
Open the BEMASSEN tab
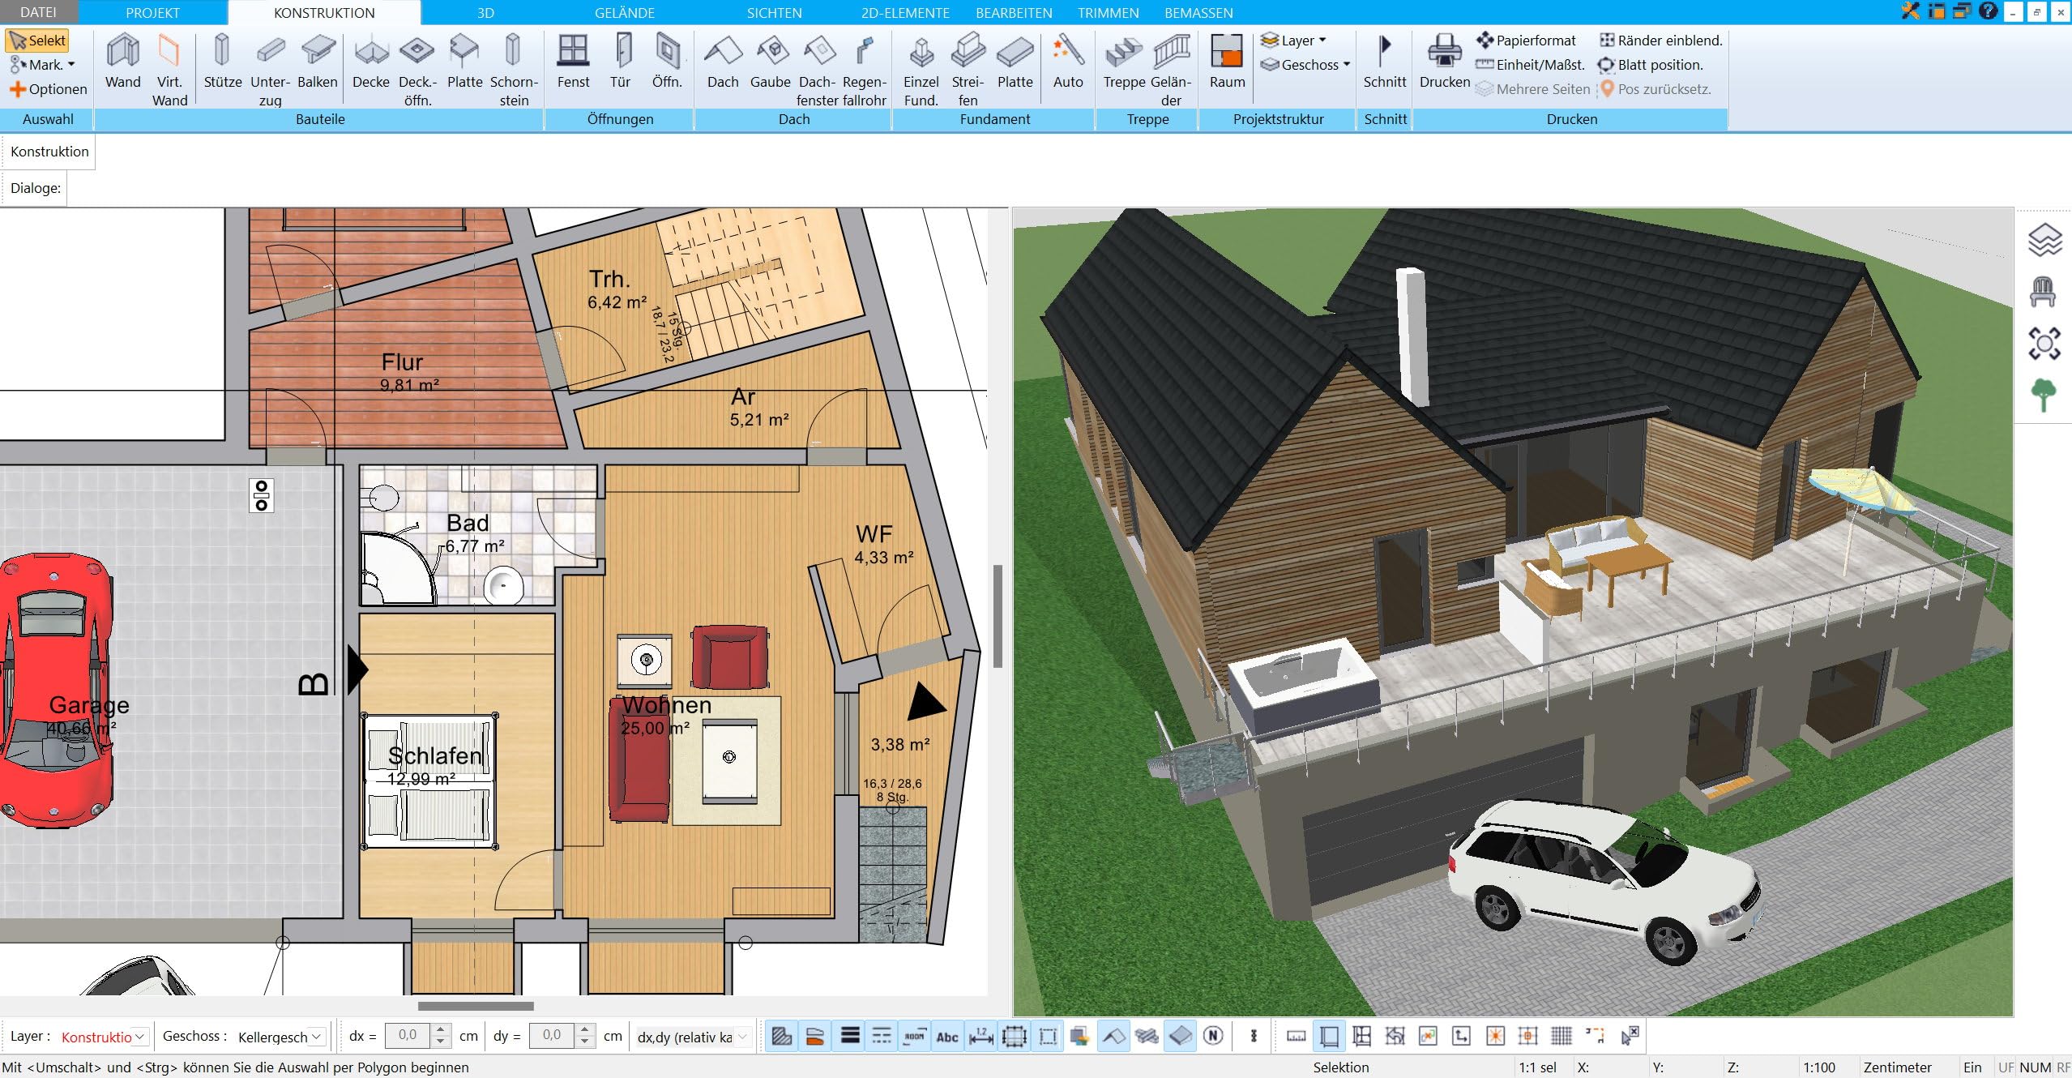pos(1198,12)
